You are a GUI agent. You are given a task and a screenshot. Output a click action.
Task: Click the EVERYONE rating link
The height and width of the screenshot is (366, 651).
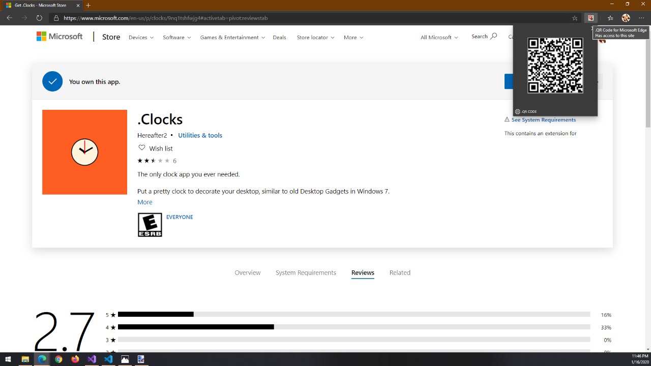pyautogui.click(x=180, y=217)
